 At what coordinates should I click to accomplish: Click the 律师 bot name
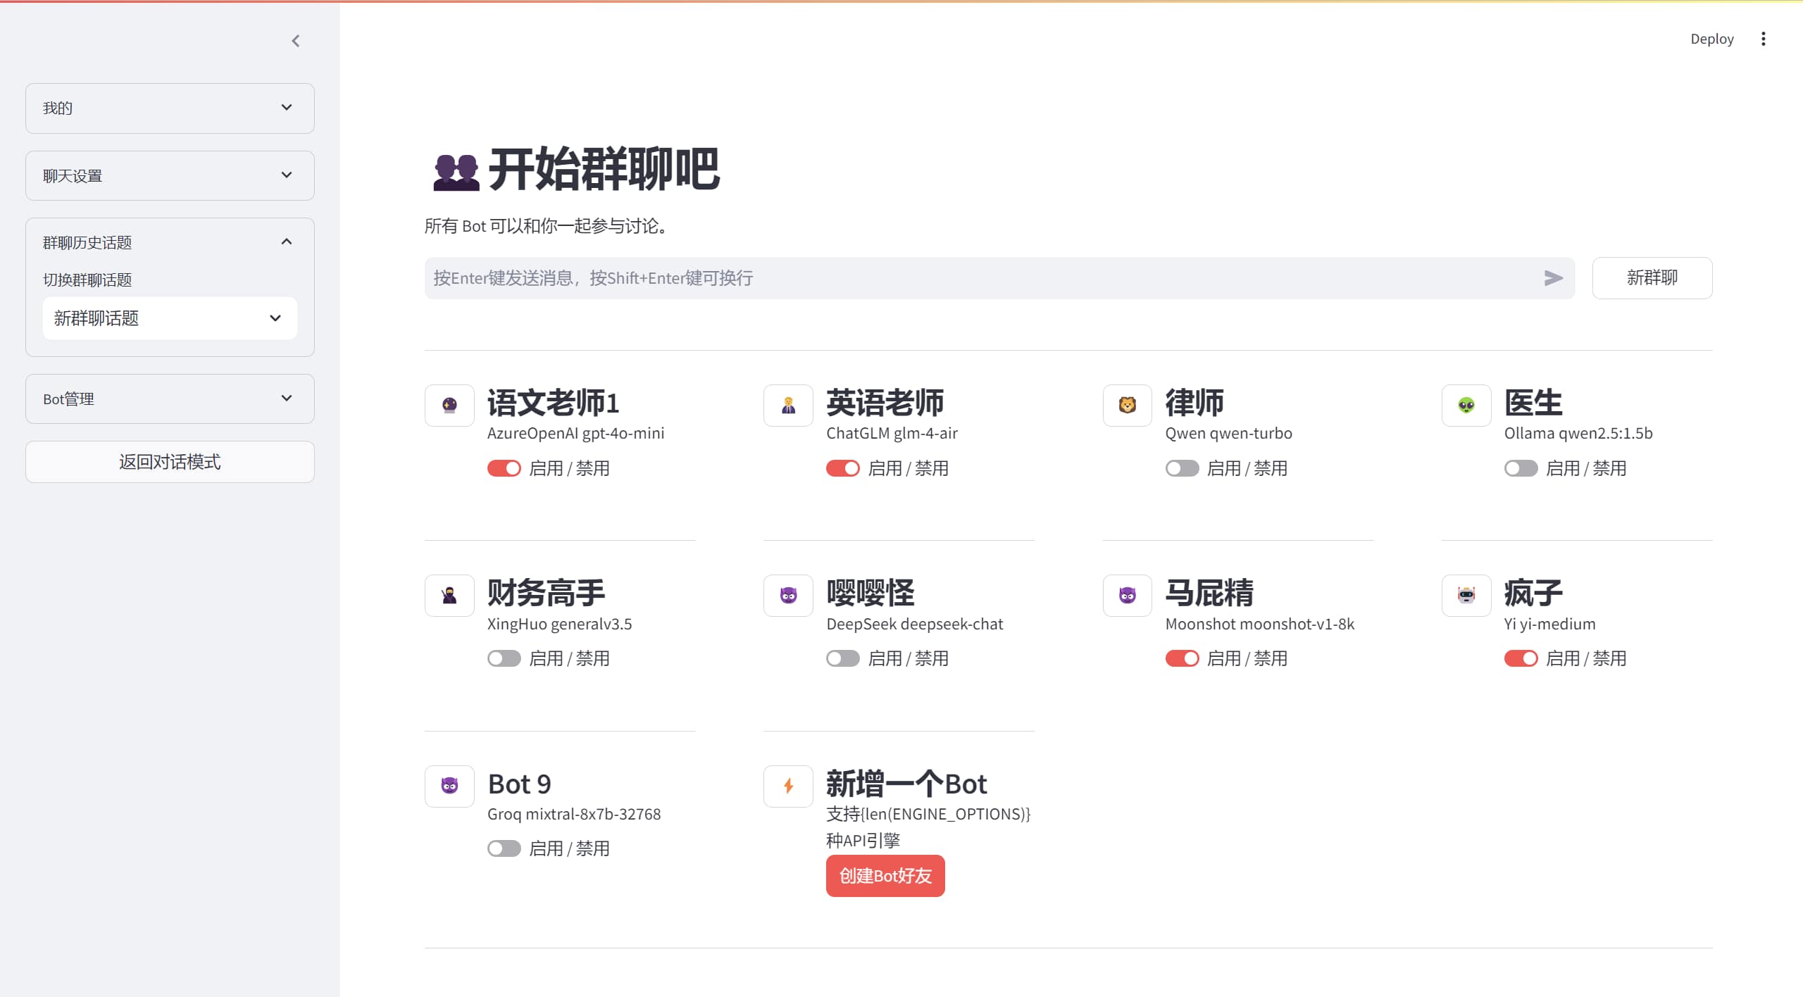[x=1194, y=403]
